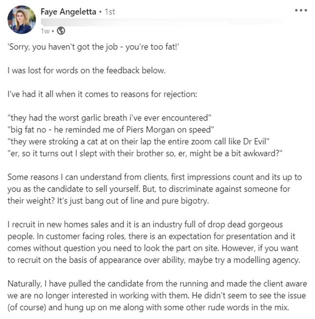Open Faye Angeletta's profile photo

coord(22,19)
